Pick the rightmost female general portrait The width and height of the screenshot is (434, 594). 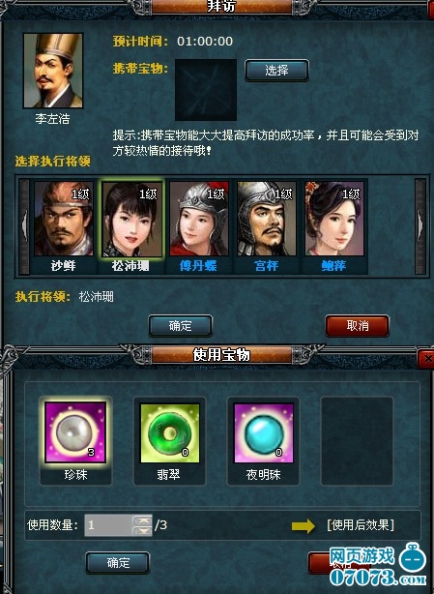click(334, 219)
